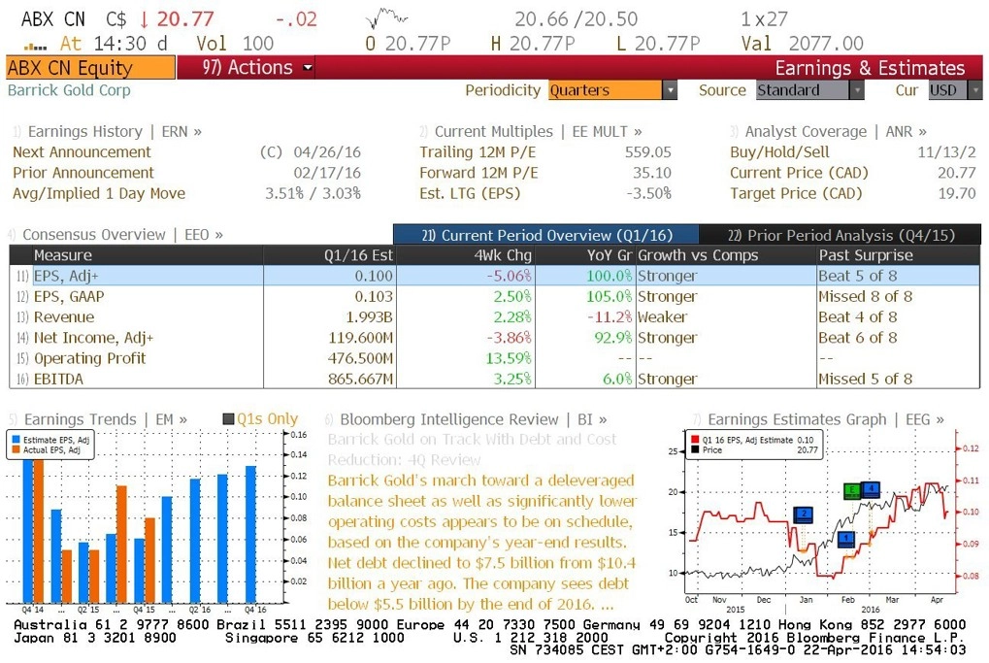
Task: Open the Barrick Gold on Track headline
Action: pyautogui.click(x=473, y=449)
